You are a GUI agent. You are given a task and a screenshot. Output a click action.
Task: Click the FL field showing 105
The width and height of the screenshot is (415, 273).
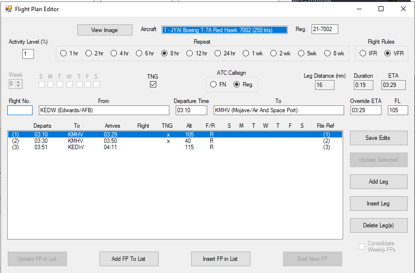tap(398, 110)
